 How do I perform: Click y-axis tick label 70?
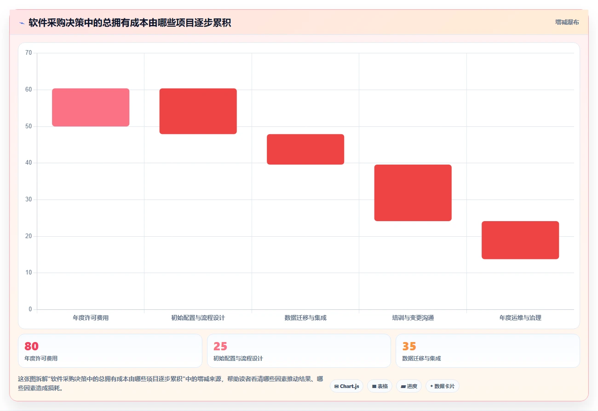[29, 53]
